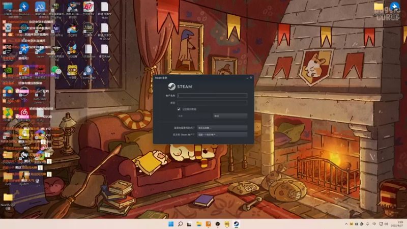Open the Steam desktop shortcut

(x=40, y=51)
